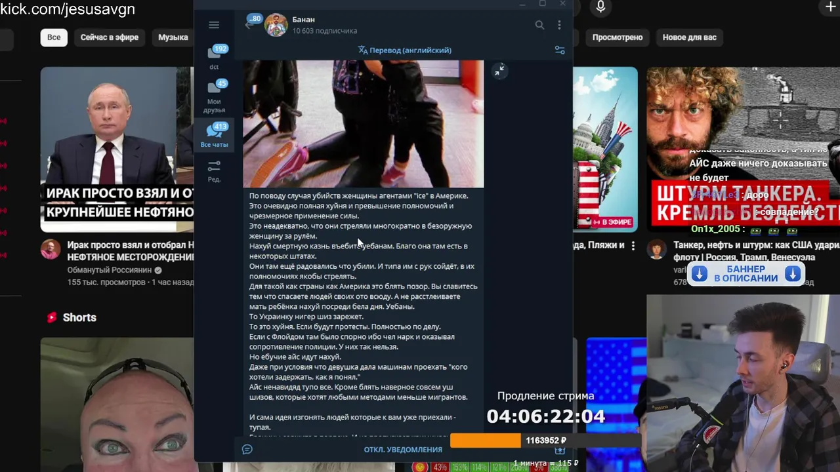Open video title Ирак просто взял и отобрал

click(130, 251)
